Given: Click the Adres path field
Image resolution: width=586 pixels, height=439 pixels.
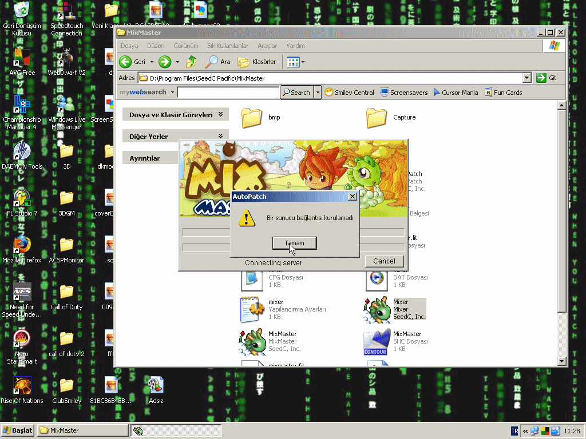Looking at the screenshot, I should [x=330, y=78].
